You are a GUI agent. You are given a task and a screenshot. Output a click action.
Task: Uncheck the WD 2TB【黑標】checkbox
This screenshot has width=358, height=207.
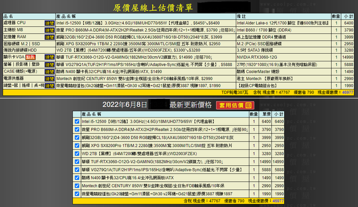click(77, 153)
